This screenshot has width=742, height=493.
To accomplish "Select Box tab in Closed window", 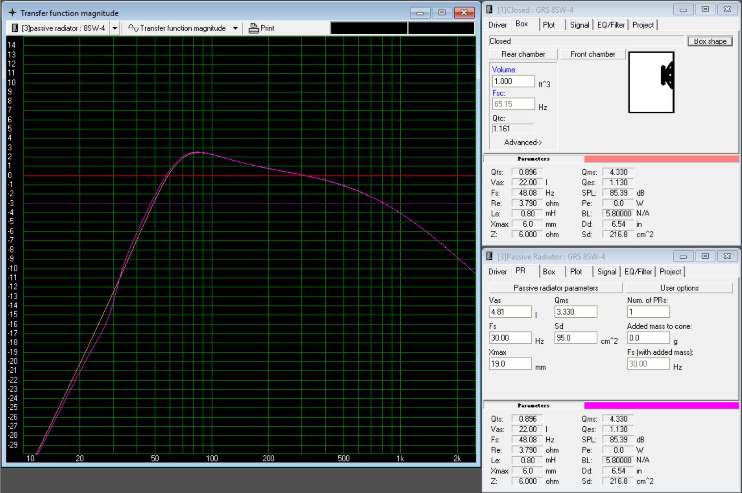I will pyautogui.click(x=522, y=24).
